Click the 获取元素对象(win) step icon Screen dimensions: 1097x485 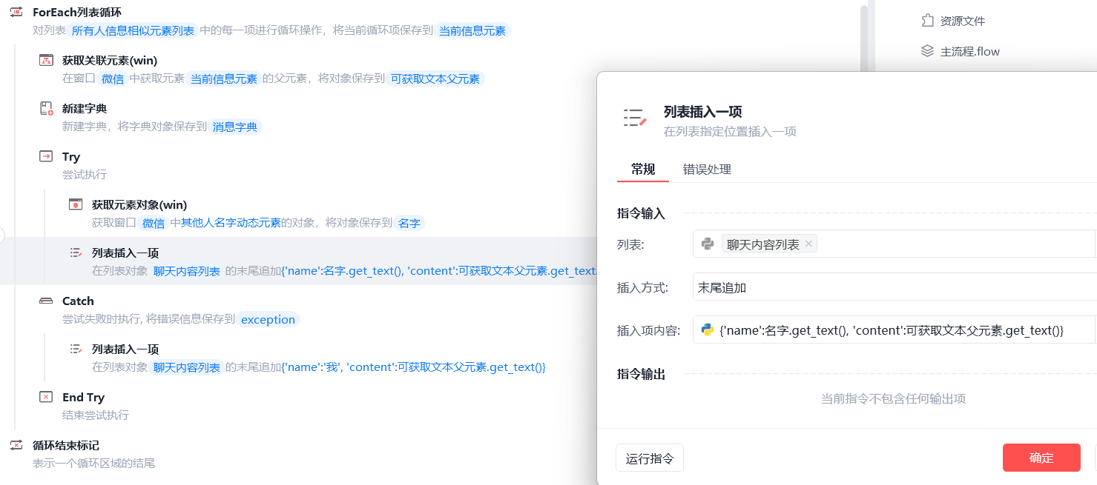76,204
